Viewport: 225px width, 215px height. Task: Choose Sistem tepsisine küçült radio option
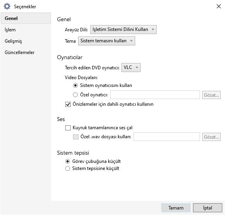[x=68, y=168]
